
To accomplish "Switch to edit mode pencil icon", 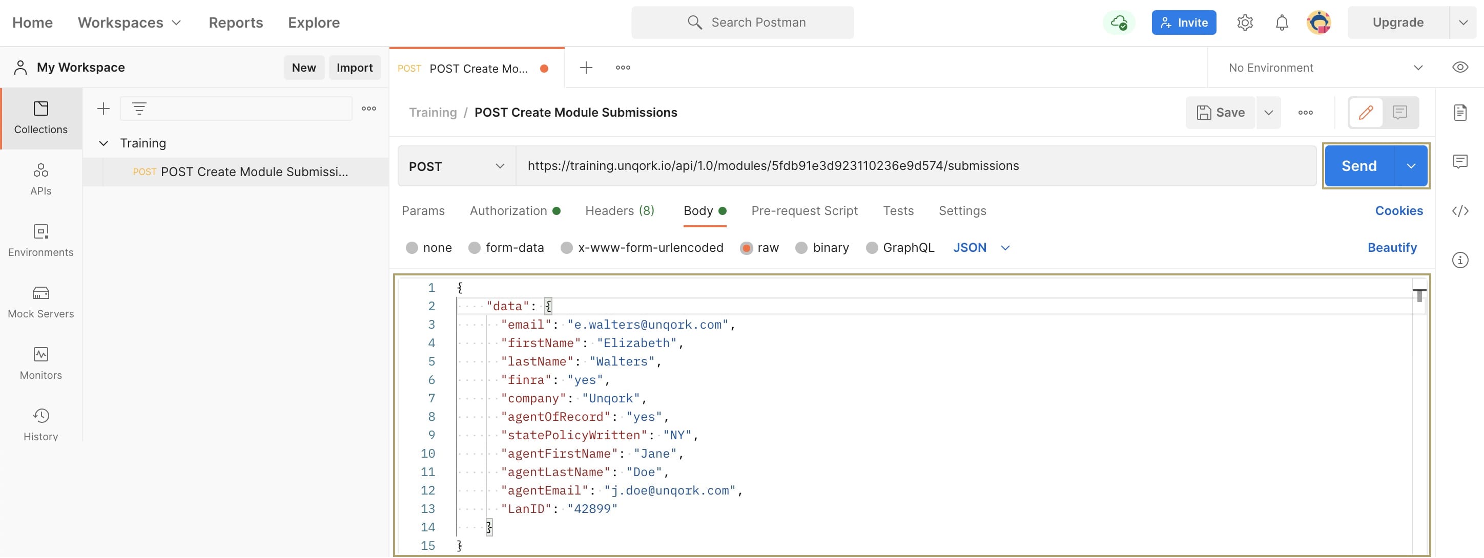I will (x=1366, y=112).
